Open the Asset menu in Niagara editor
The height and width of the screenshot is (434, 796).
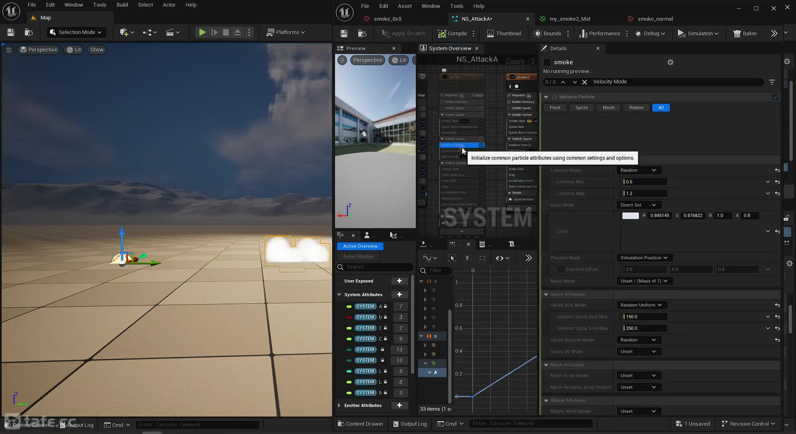tap(404, 6)
